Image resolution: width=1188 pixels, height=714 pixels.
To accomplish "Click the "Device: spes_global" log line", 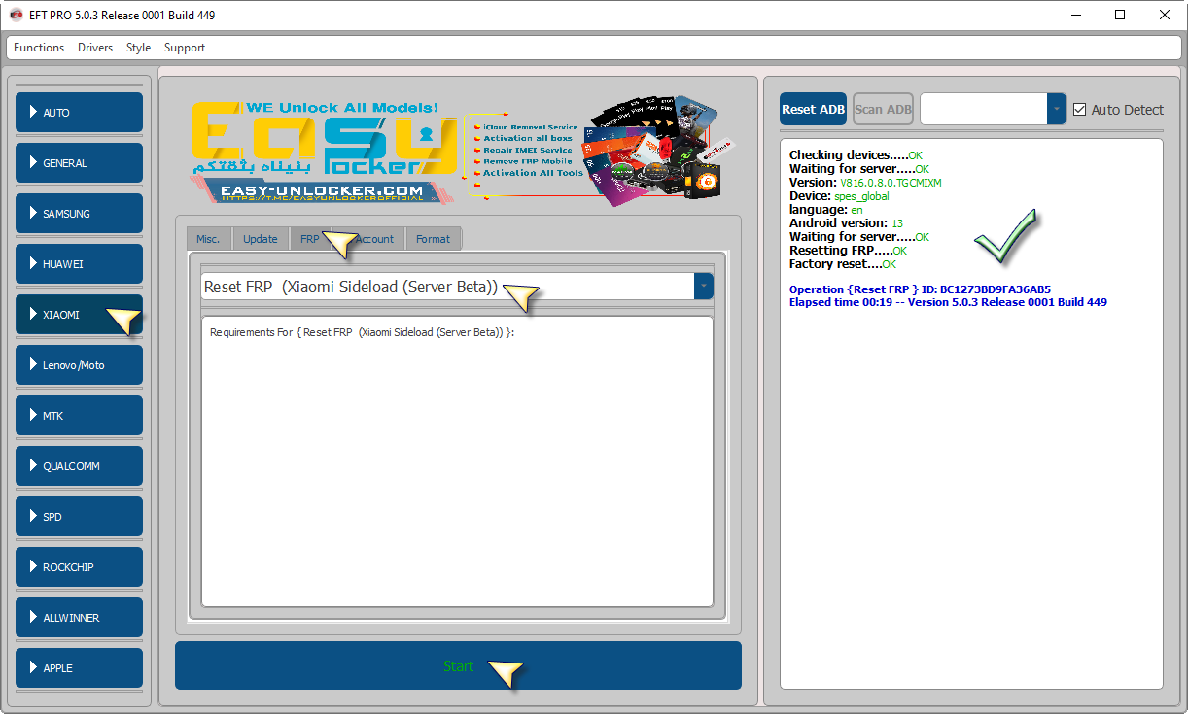I will pos(839,196).
